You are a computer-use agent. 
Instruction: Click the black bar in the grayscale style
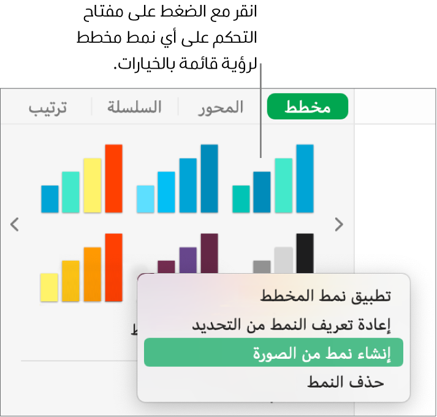pyautogui.click(x=304, y=252)
